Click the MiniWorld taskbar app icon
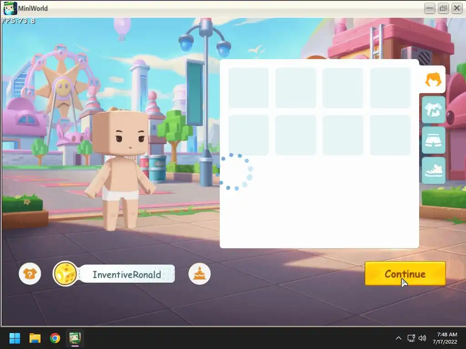 (x=75, y=338)
